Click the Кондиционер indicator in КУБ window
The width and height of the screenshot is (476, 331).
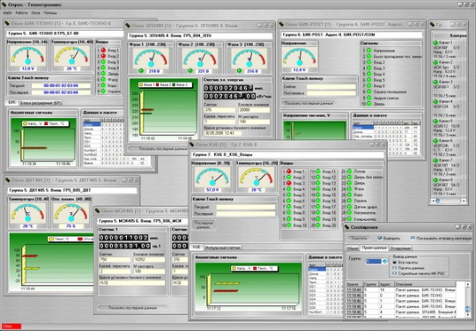tap(349, 219)
